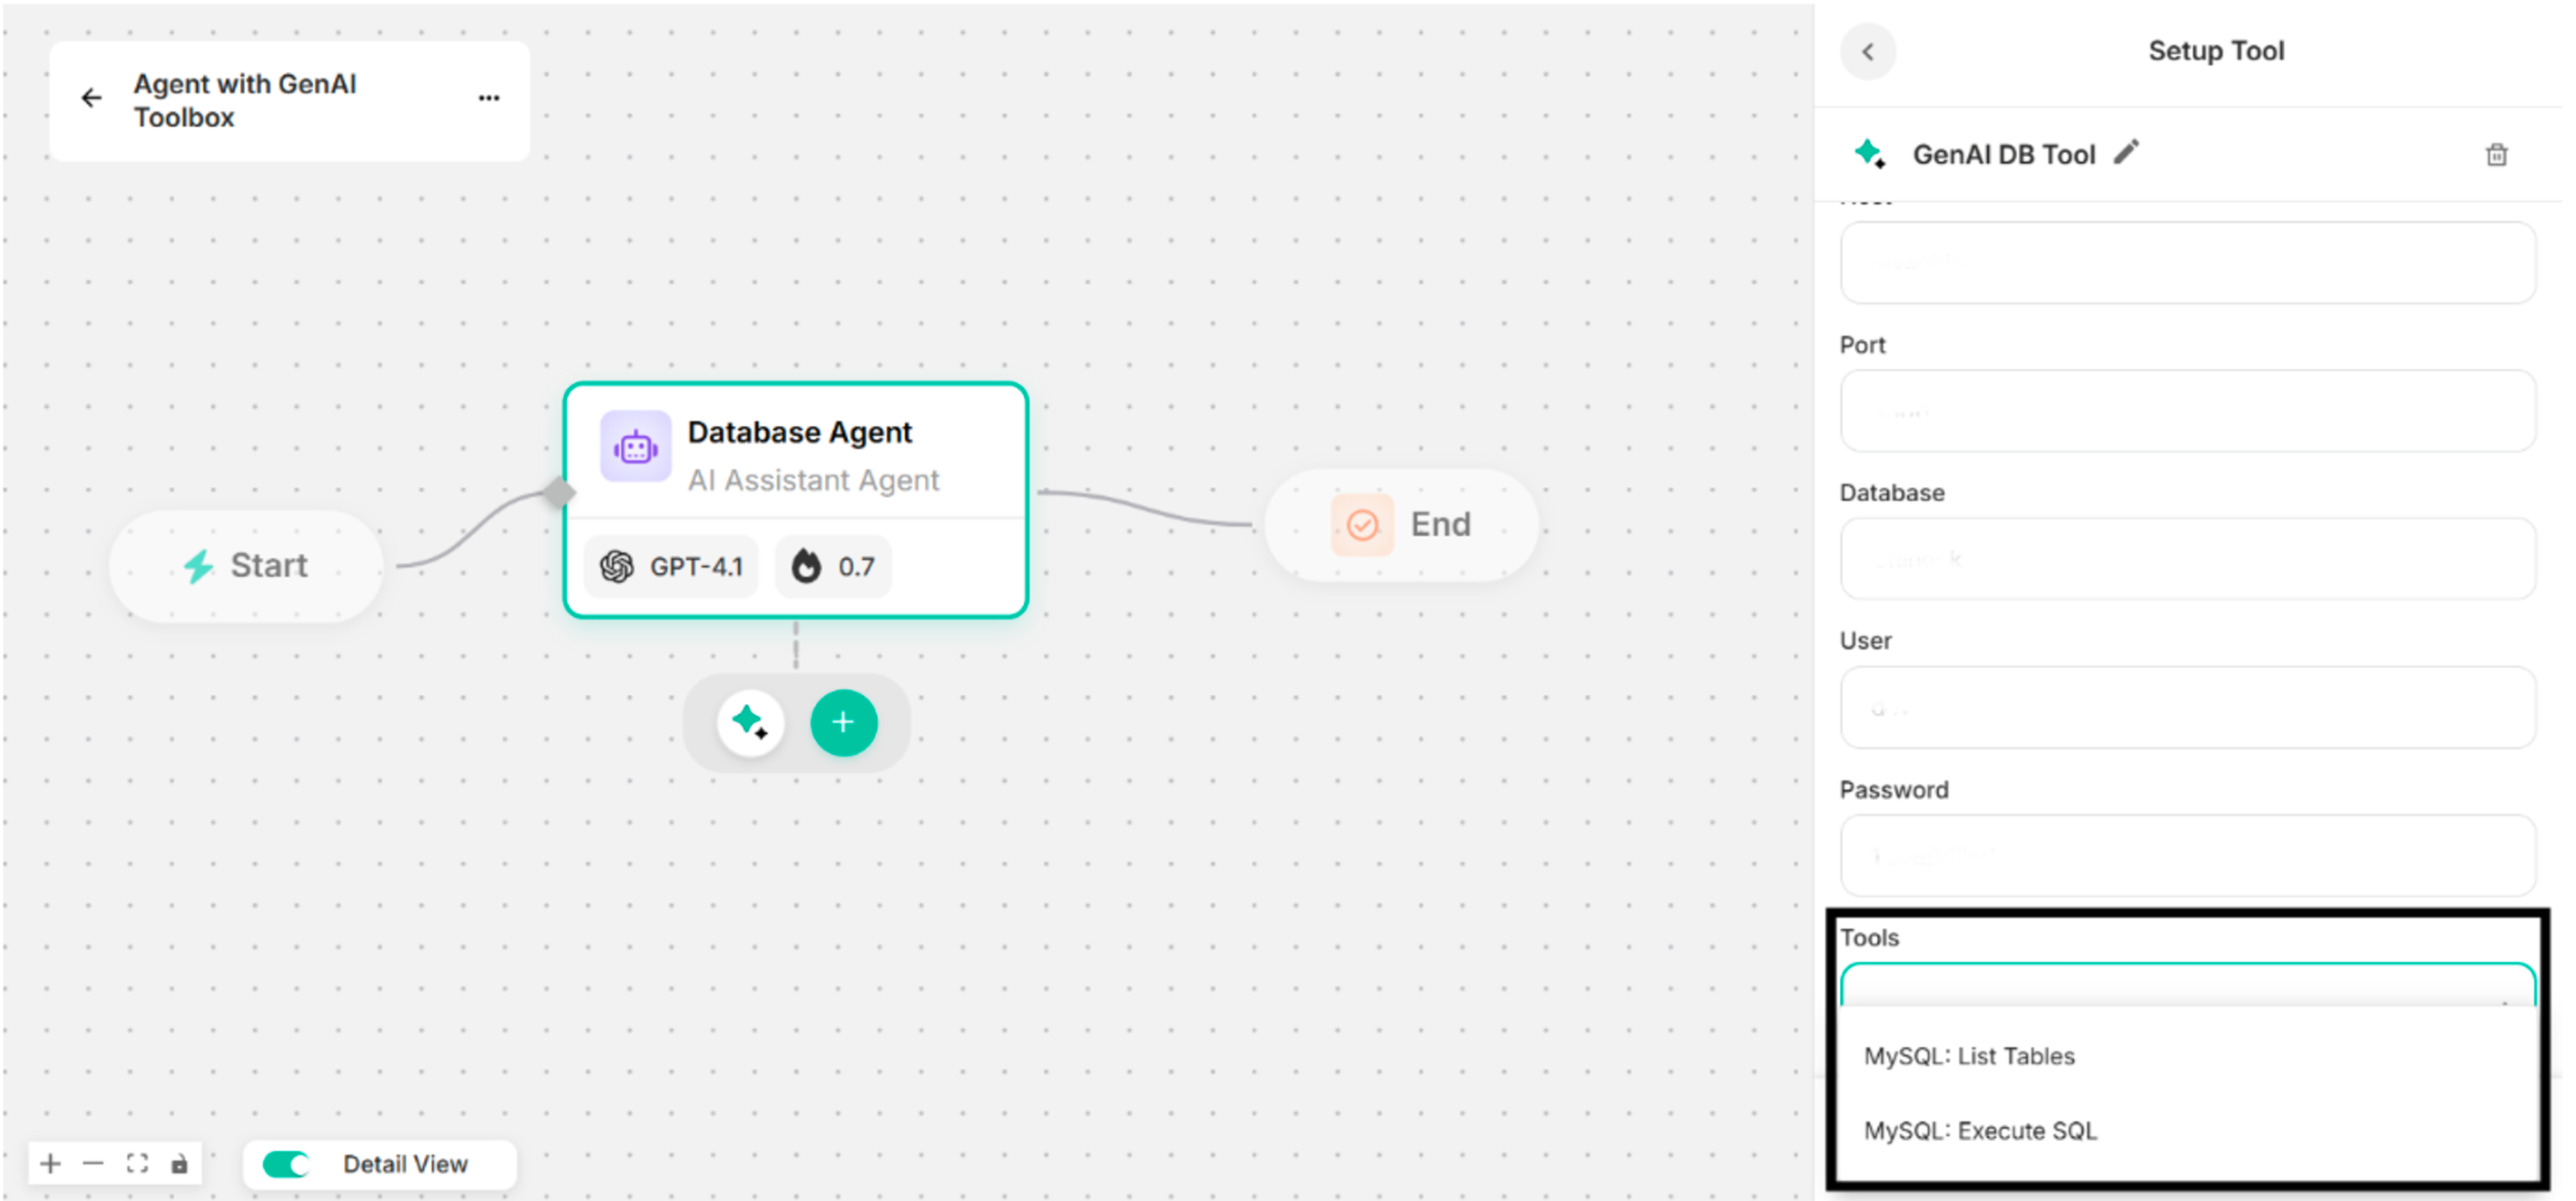
Task: Lock the canvas interactivity
Action: (180, 1164)
